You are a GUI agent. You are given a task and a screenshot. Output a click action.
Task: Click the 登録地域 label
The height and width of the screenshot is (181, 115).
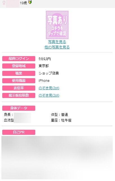point(19,66)
